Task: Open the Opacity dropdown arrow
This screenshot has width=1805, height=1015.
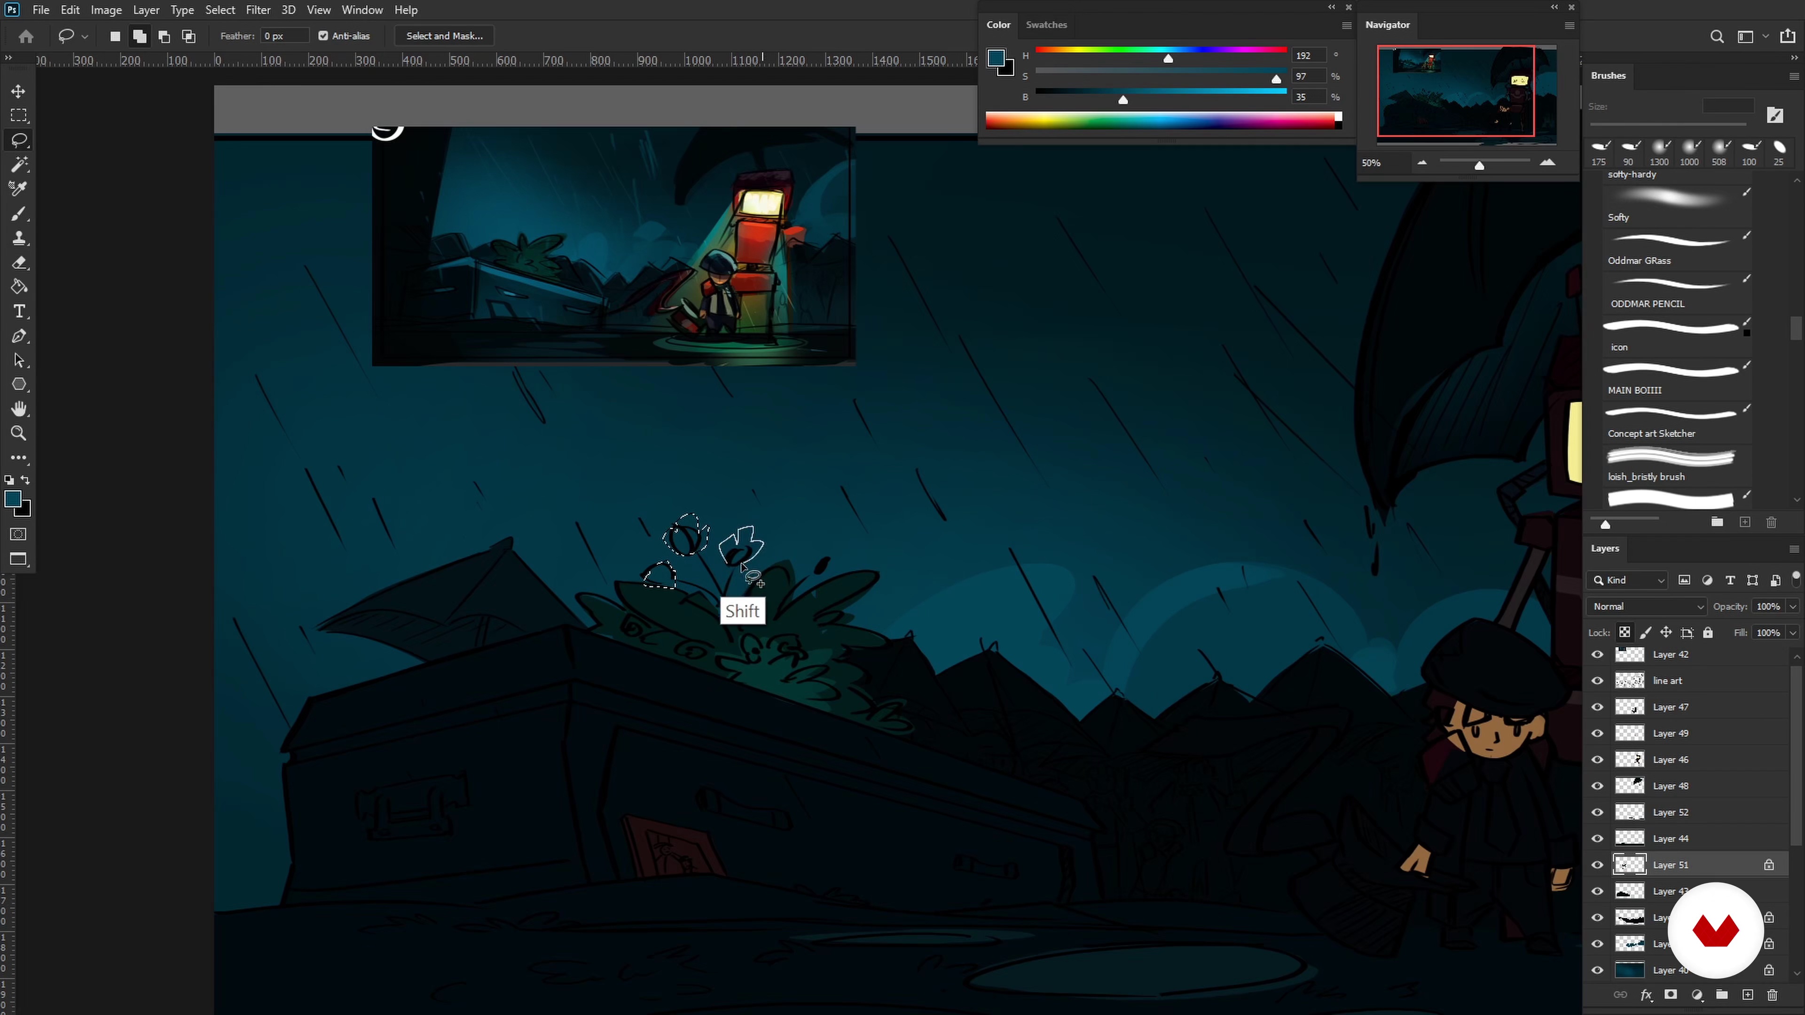Action: [1792, 607]
